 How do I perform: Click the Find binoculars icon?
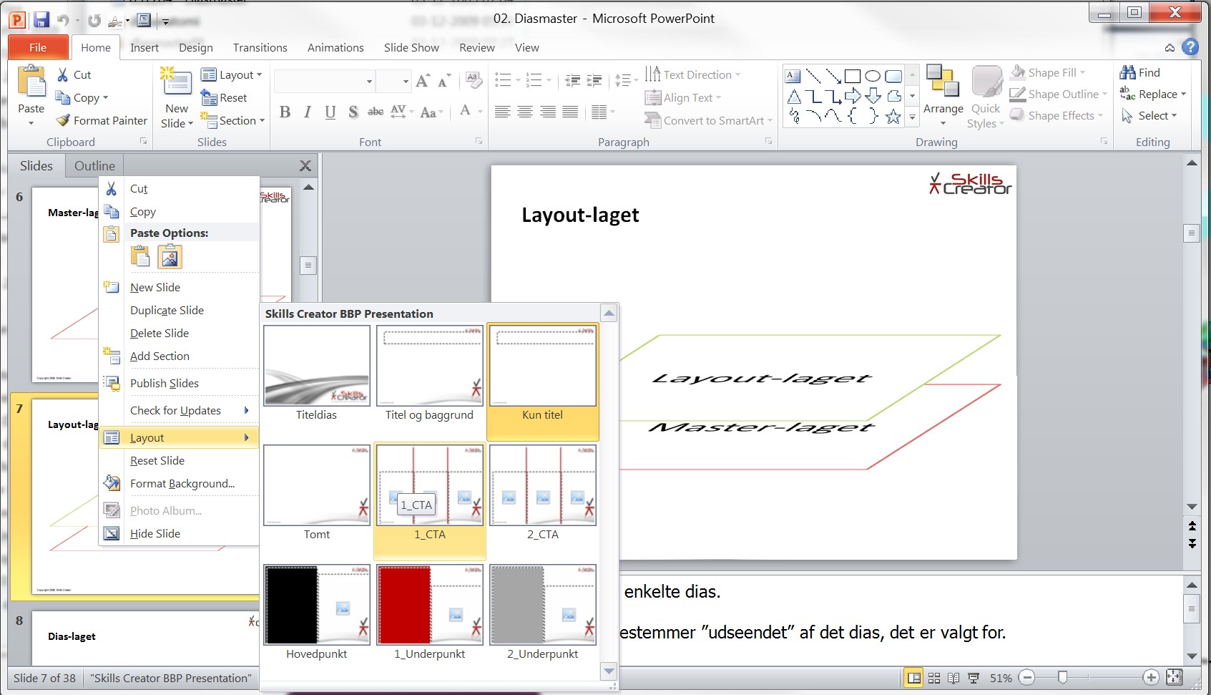click(1128, 72)
